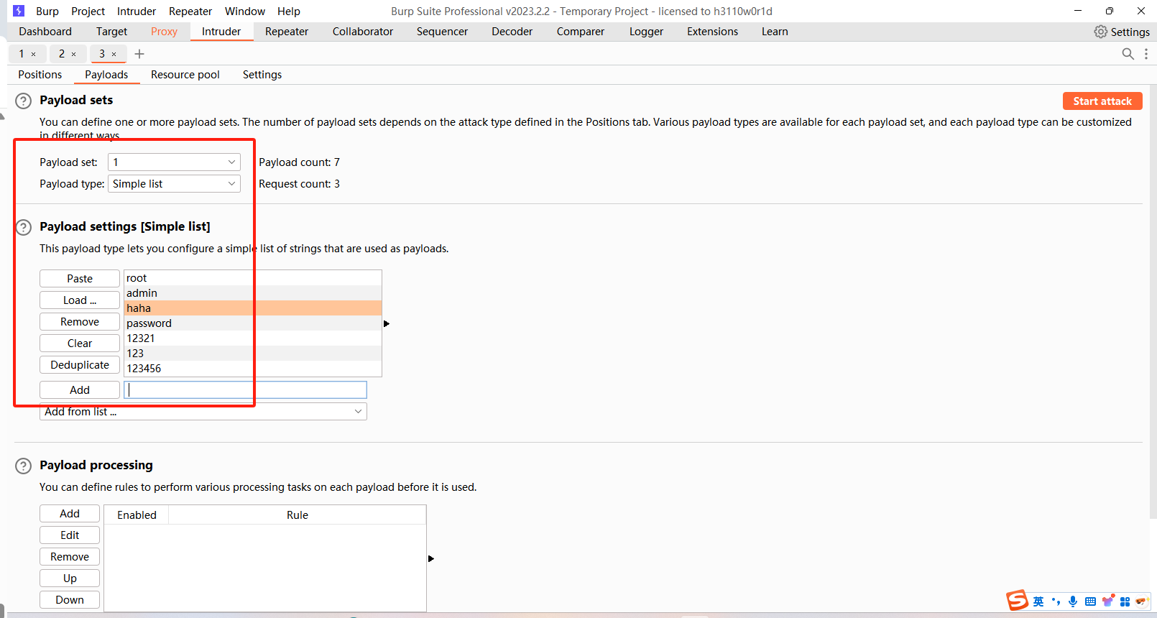This screenshot has height=618, width=1157.
Task: Switch to the Learn tab
Action: (x=775, y=32)
